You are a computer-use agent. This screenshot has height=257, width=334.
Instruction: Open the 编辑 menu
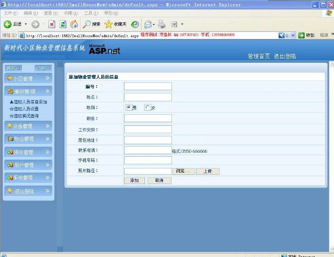[x=31, y=13]
